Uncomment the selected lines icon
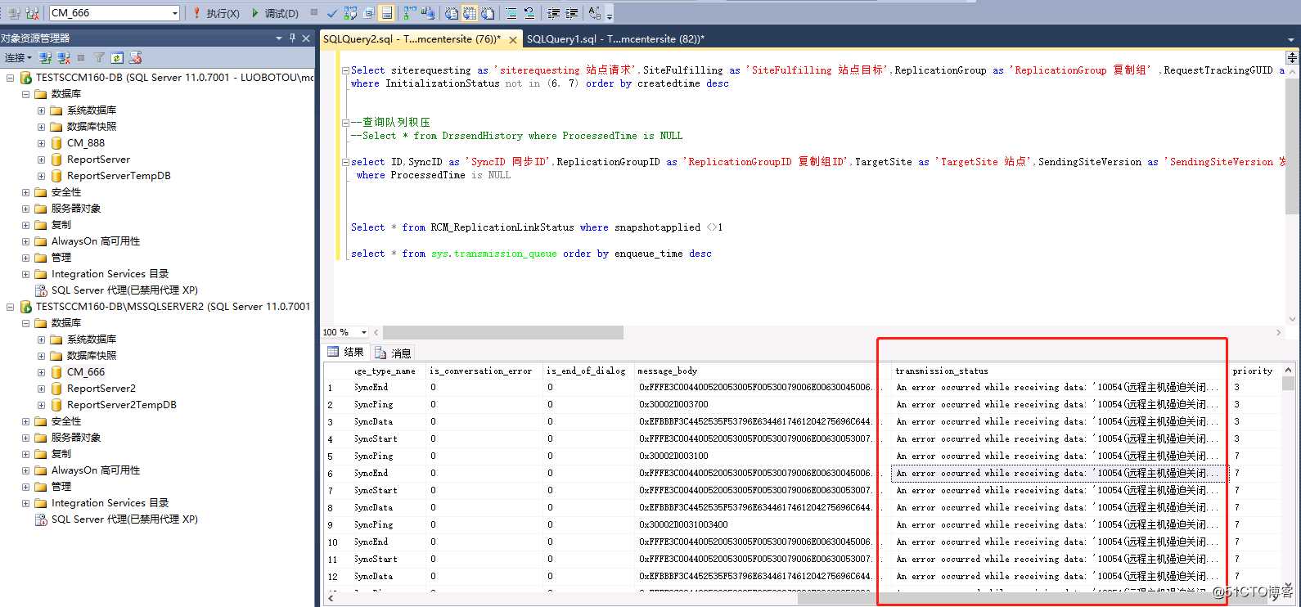Screen dimensions: 1301x607 (528, 13)
